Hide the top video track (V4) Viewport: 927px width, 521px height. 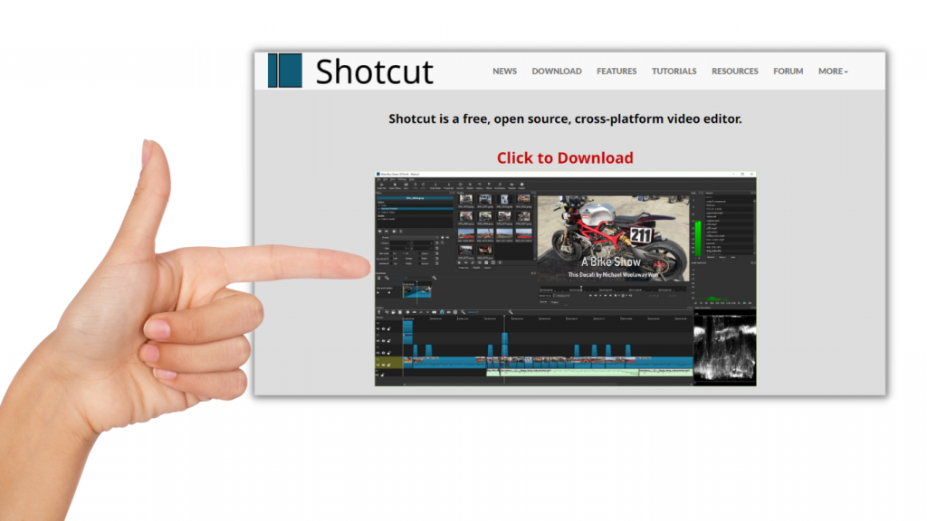point(383,329)
